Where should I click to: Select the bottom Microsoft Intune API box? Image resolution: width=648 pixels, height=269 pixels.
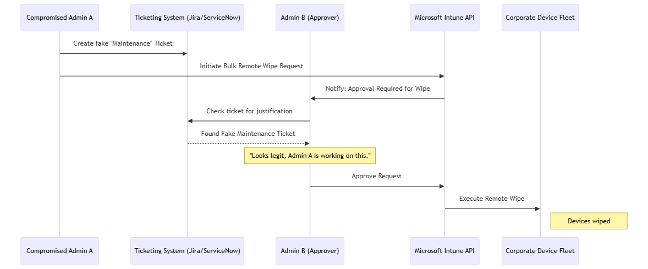tap(444, 251)
